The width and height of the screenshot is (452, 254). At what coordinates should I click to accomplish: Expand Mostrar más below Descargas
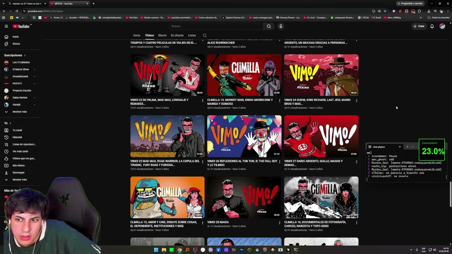tap(20, 180)
